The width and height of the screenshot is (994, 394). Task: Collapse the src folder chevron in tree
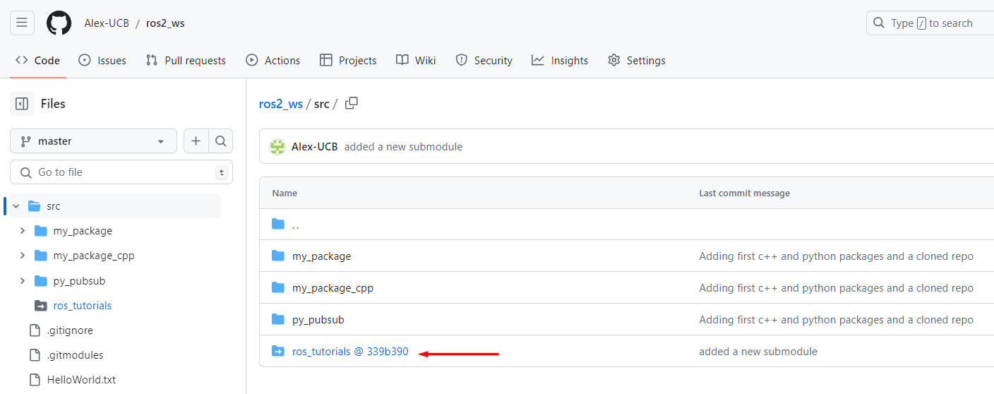pyautogui.click(x=16, y=206)
